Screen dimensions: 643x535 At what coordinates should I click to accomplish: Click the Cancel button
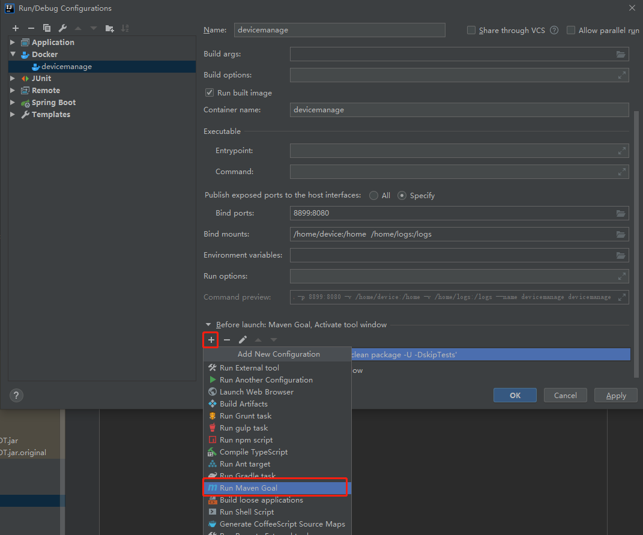(x=565, y=396)
